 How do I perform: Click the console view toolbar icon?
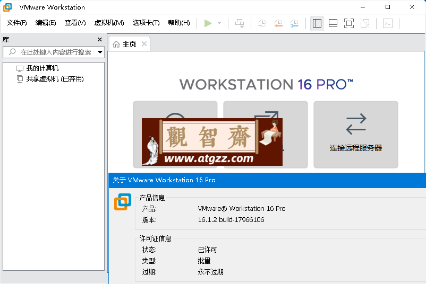[x=388, y=23]
